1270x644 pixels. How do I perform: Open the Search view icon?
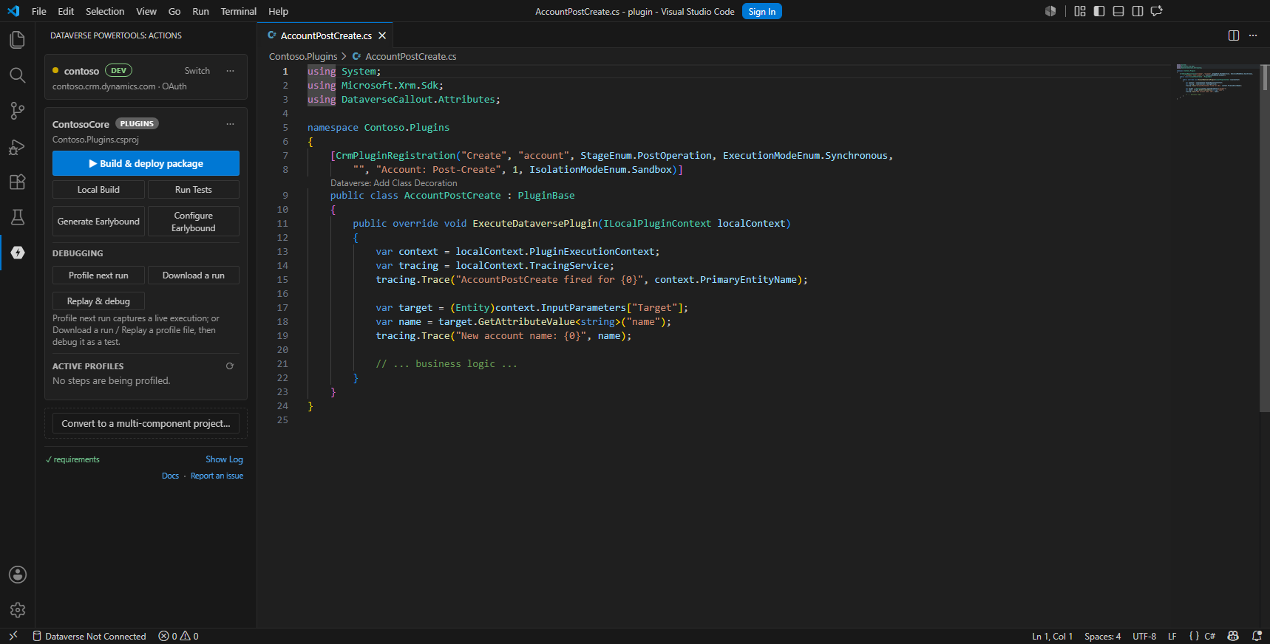(17, 75)
